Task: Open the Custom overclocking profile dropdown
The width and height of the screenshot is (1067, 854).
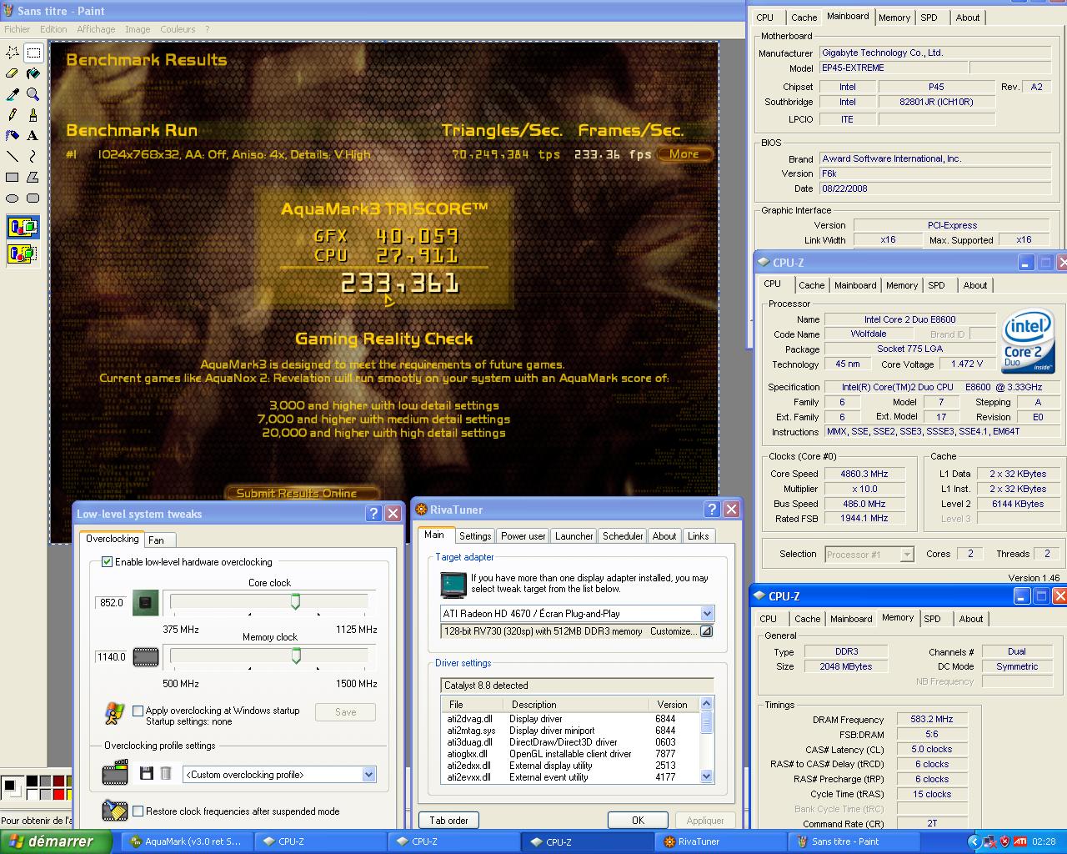Action: tap(368, 775)
